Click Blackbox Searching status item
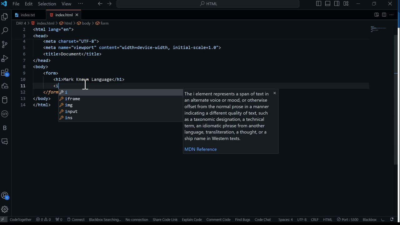The width and height of the screenshot is (400, 225). click(x=105, y=220)
